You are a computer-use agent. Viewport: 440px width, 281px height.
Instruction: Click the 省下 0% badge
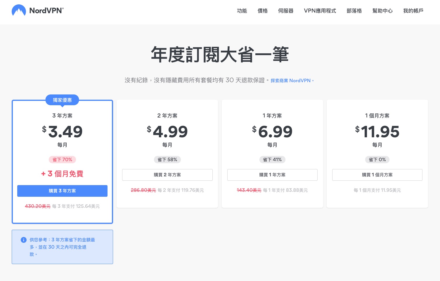[x=377, y=160]
